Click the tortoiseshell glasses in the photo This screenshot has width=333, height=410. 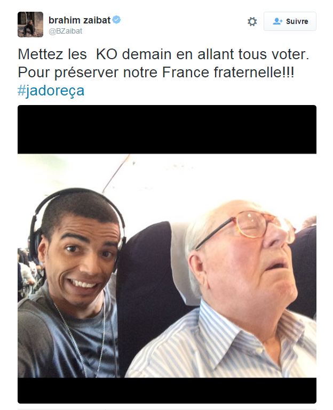pos(251,227)
